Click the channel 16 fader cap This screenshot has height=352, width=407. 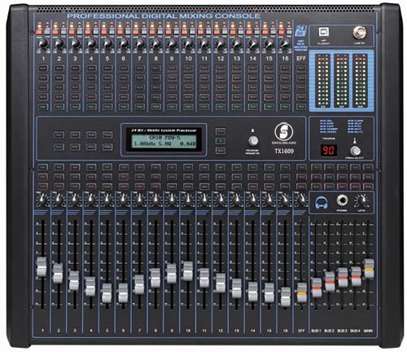[x=286, y=297]
